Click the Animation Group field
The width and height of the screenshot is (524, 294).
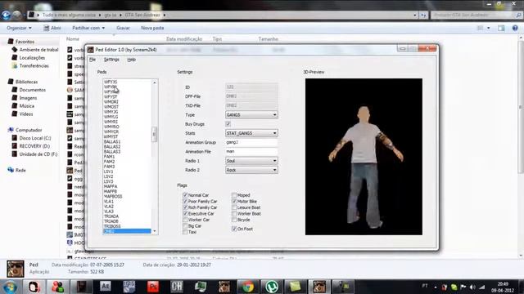tap(251, 142)
